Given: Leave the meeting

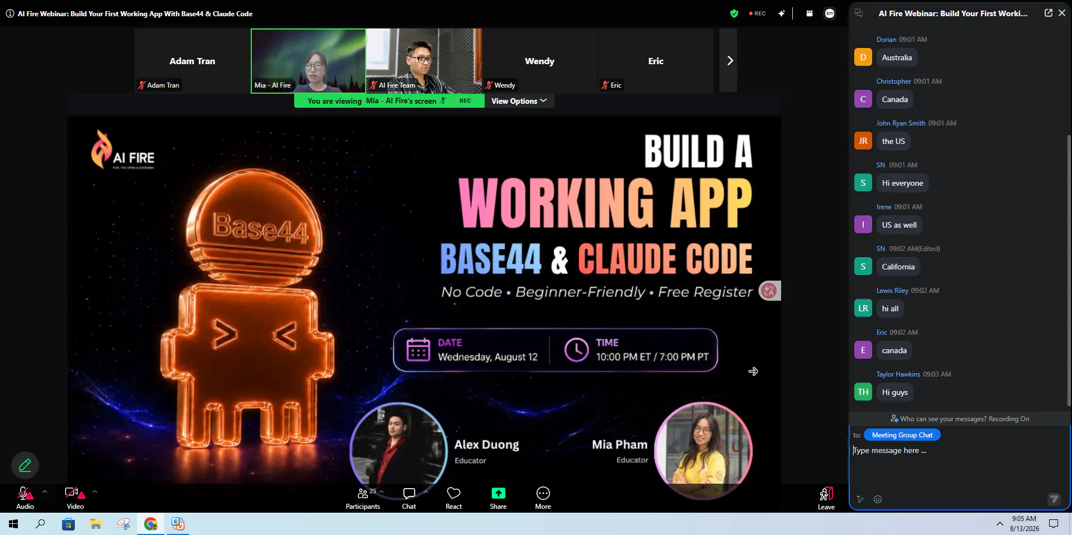Looking at the screenshot, I should pos(826,498).
